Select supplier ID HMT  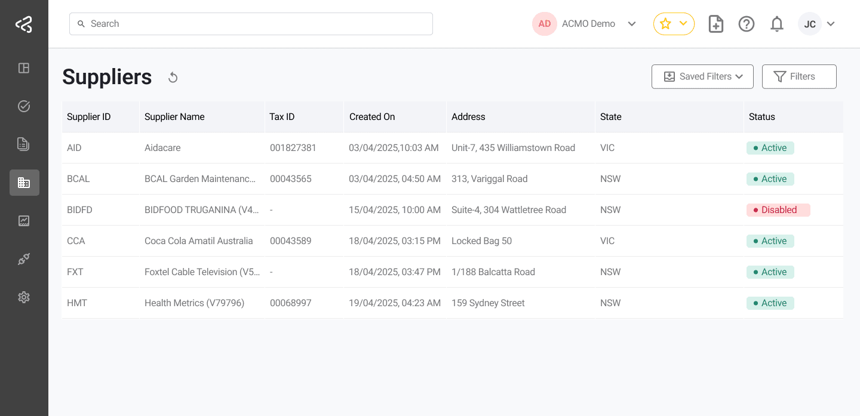click(77, 303)
